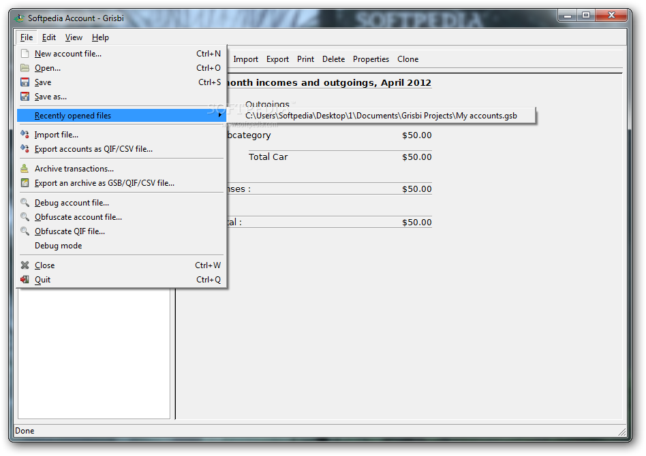The image size is (646, 456).
Task: Click the Export an archive icon
Action: 25,182
